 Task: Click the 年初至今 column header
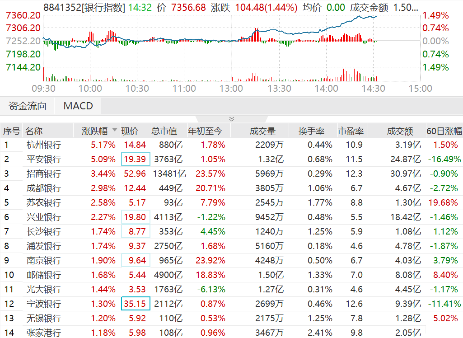click(x=205, y=131)
